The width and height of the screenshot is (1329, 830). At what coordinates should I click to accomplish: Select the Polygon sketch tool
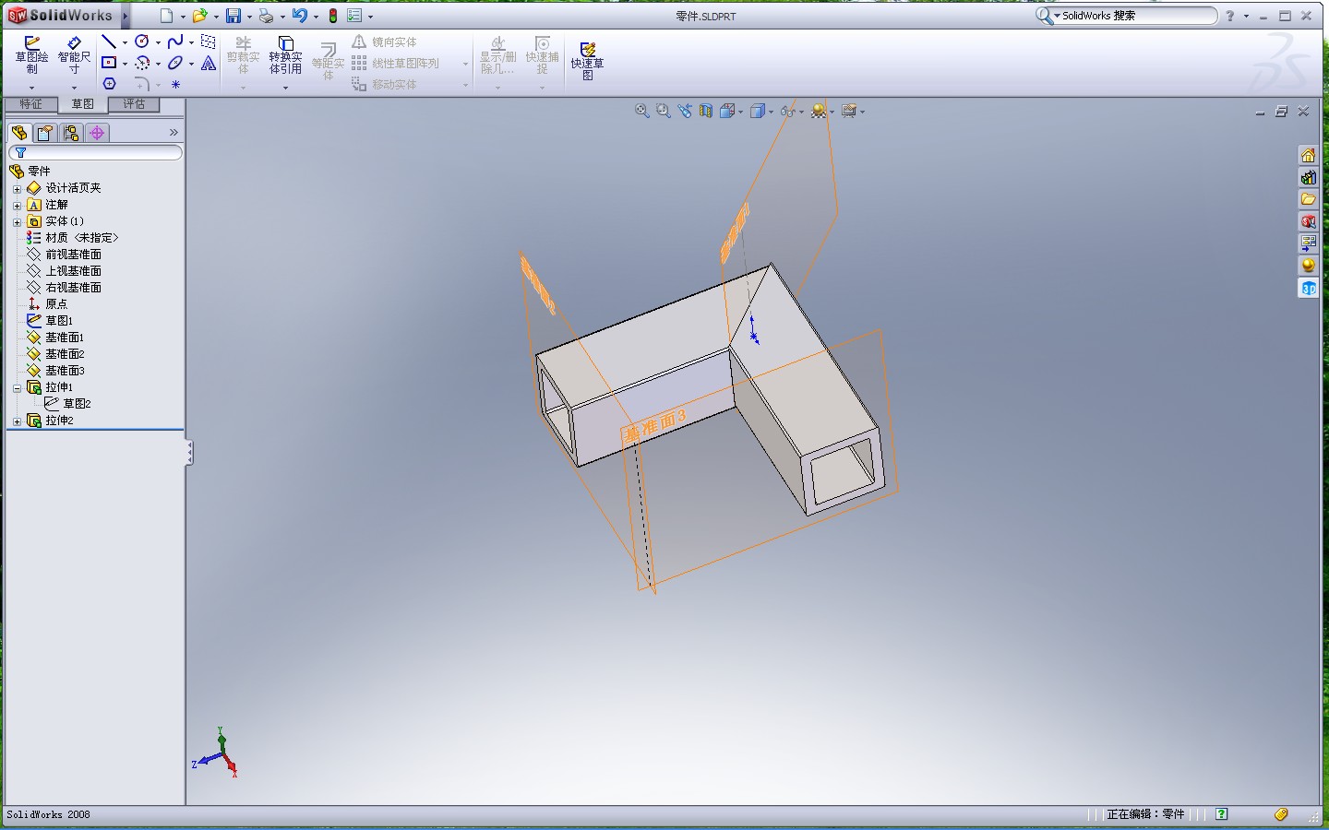pyautogui.click(x=109, y=84)
